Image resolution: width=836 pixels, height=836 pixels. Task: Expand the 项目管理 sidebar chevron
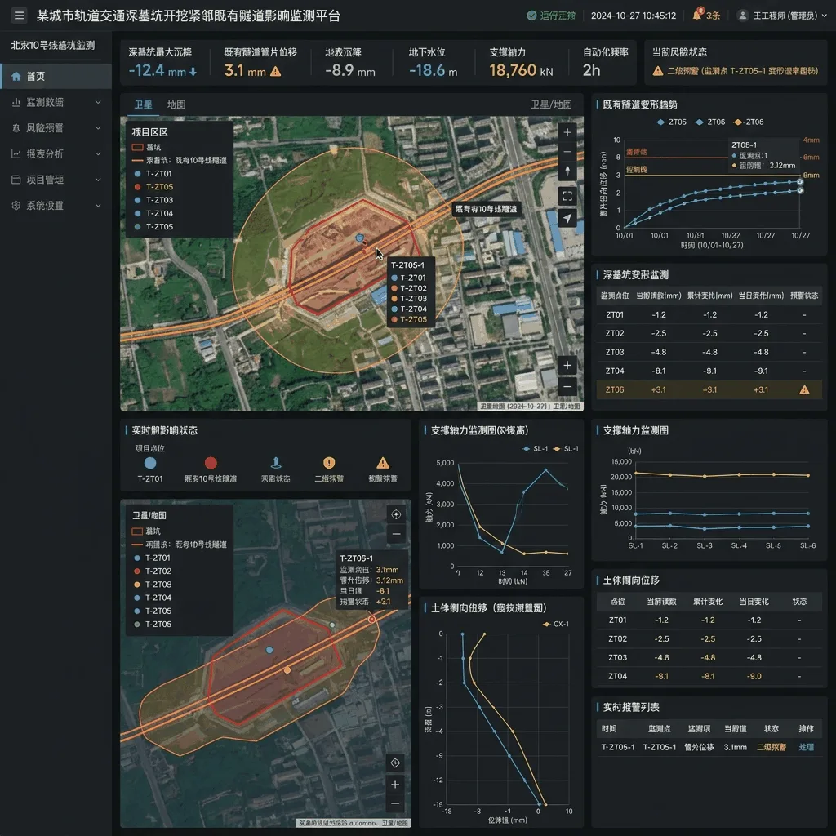[x=98, y=180]
